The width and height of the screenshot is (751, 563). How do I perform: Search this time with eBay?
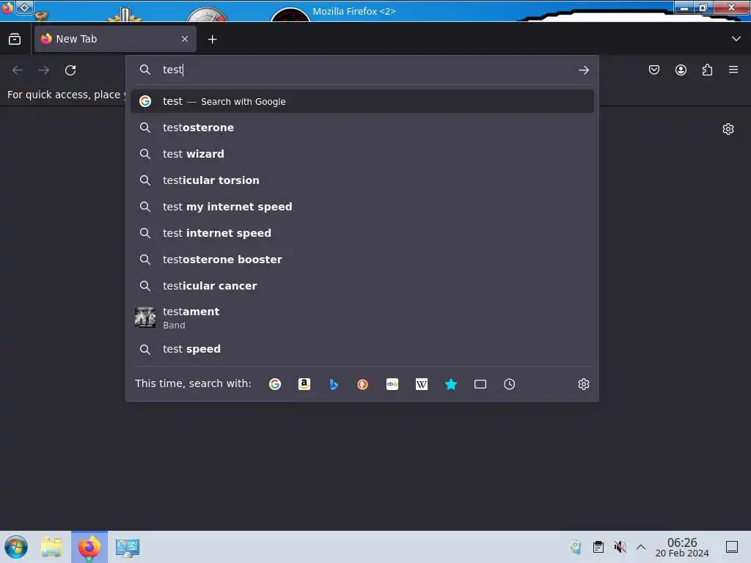pyautogui.click(x=392, y=384)
